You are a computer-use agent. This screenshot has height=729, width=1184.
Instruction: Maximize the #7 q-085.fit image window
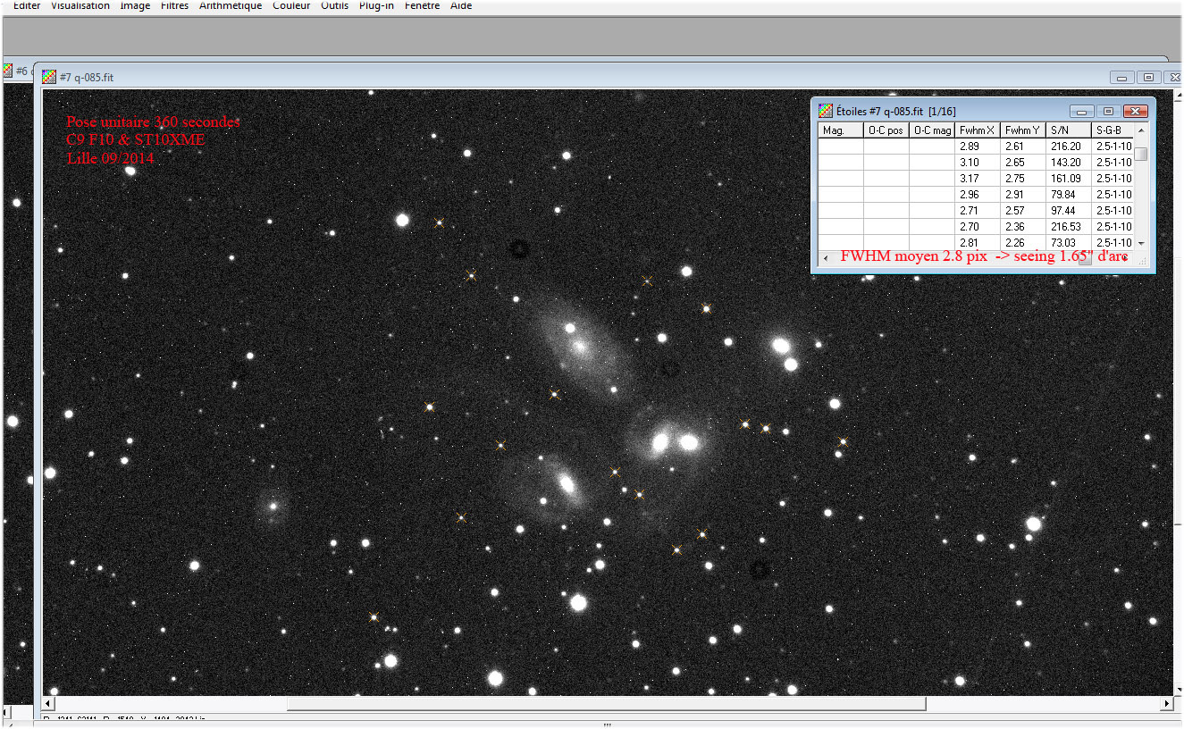coord(1149,78)
